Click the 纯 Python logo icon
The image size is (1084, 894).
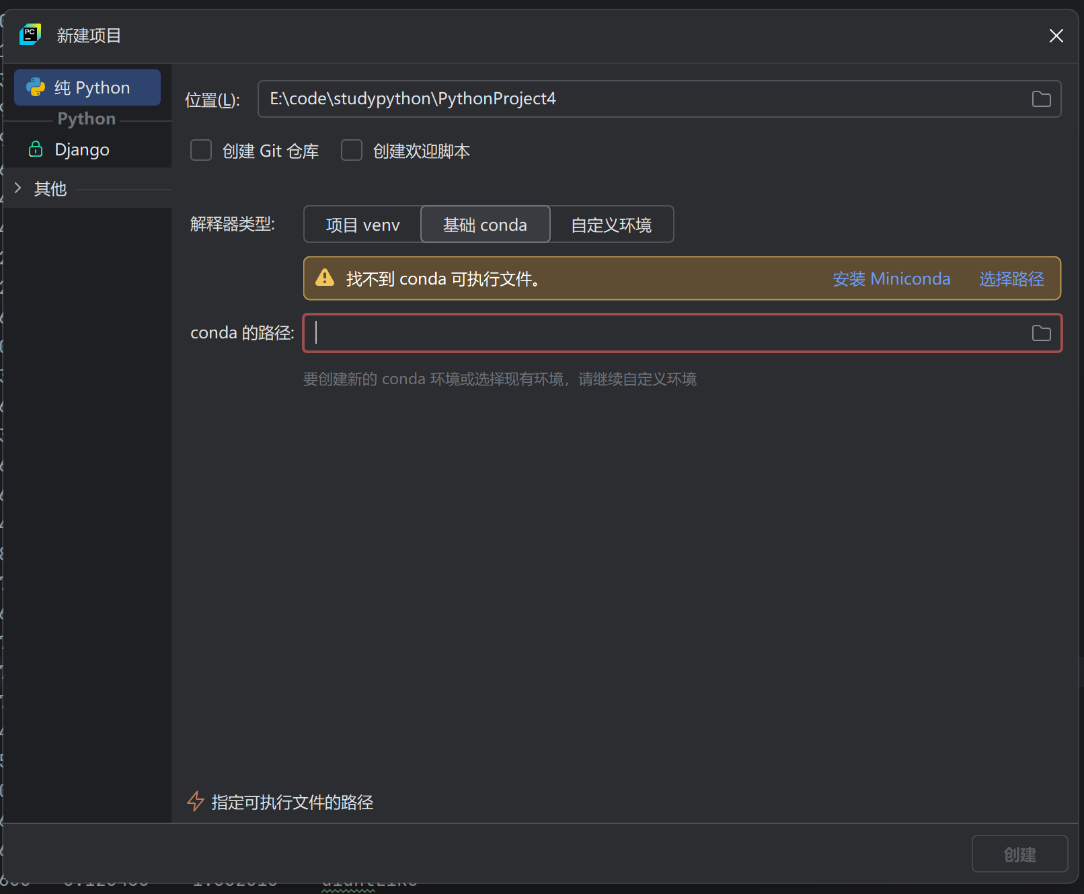pos(36,87)
